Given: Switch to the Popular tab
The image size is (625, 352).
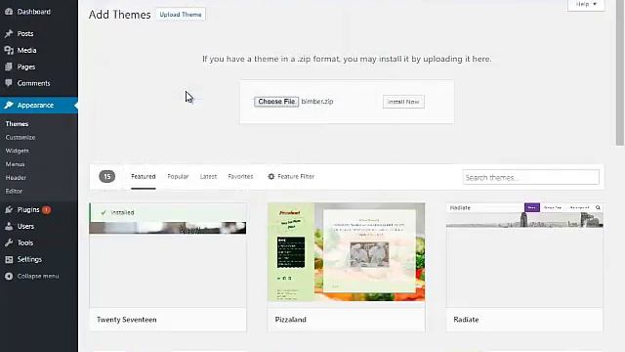Looking at the screenshot, I should coord(178,176).
